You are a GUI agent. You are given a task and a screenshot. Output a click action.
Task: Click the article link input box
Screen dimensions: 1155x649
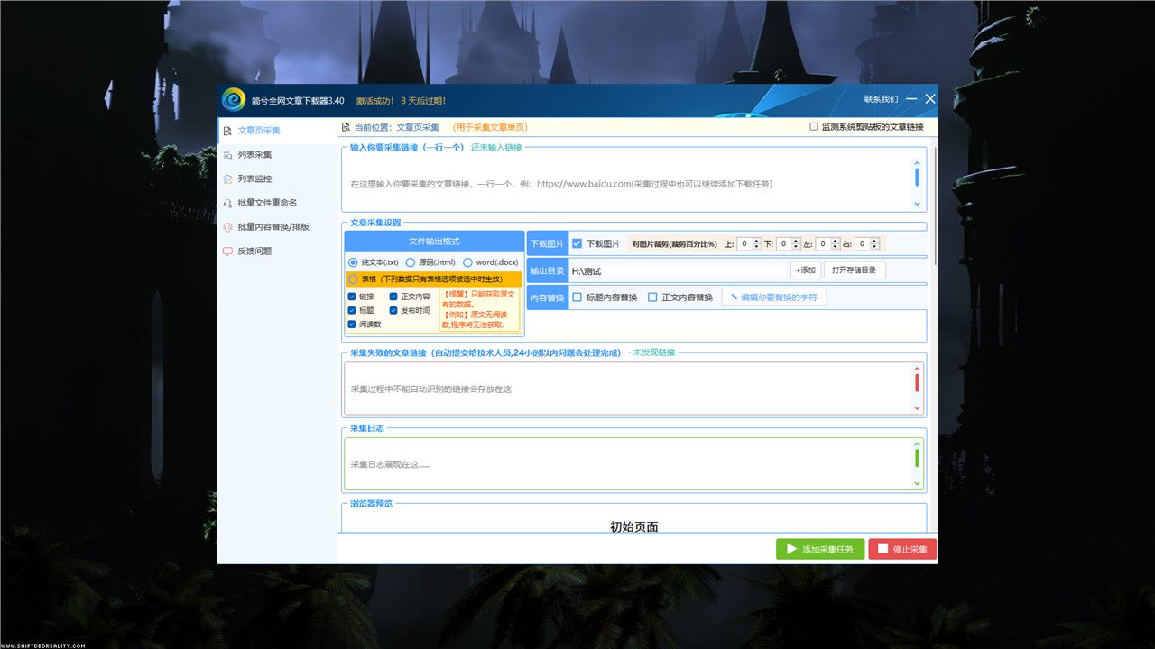[627, 184]
